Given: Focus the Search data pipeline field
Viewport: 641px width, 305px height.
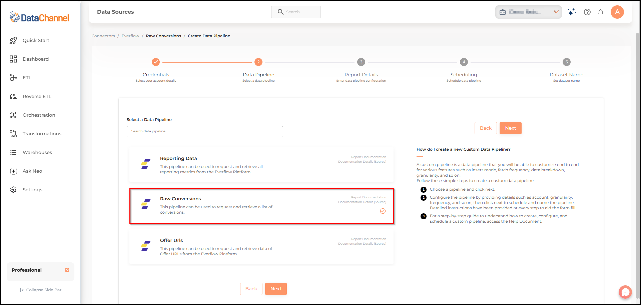Looking at the screenshot, I should pos(205,132).
